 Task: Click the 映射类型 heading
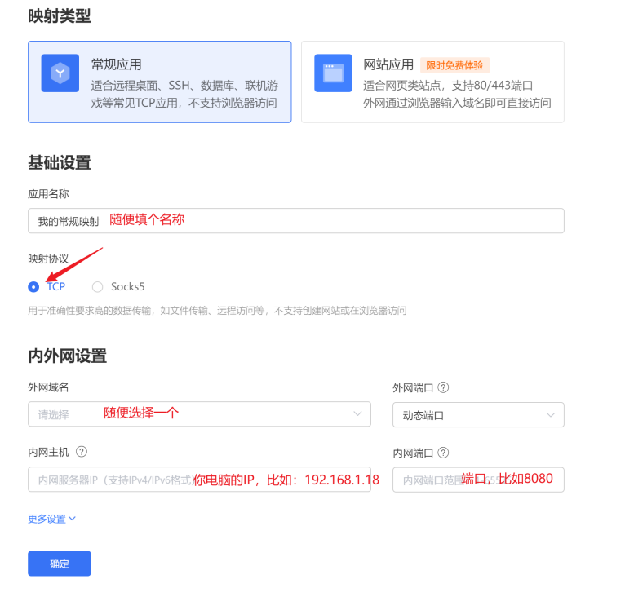tap(60, 16)
